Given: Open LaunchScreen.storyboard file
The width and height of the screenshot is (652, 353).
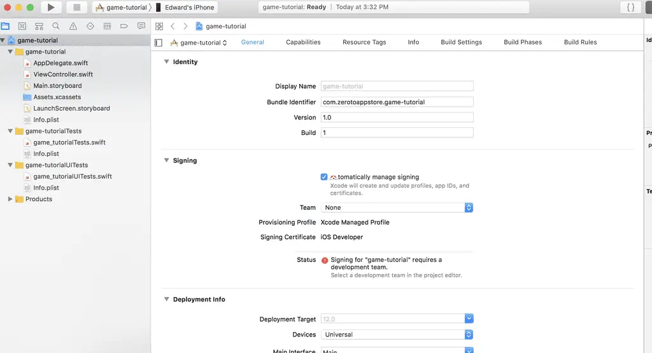Looking at the screenshot, I should click(71, 108).
